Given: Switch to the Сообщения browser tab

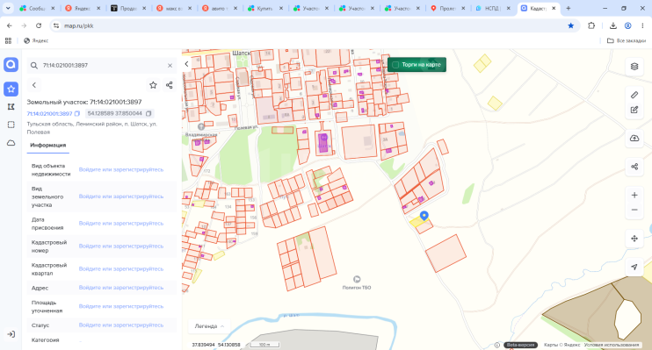Looking at the screenshot, I should (36, 8).
